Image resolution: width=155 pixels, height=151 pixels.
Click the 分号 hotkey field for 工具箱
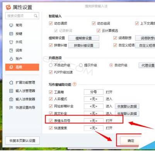click(x=94, y=92)
